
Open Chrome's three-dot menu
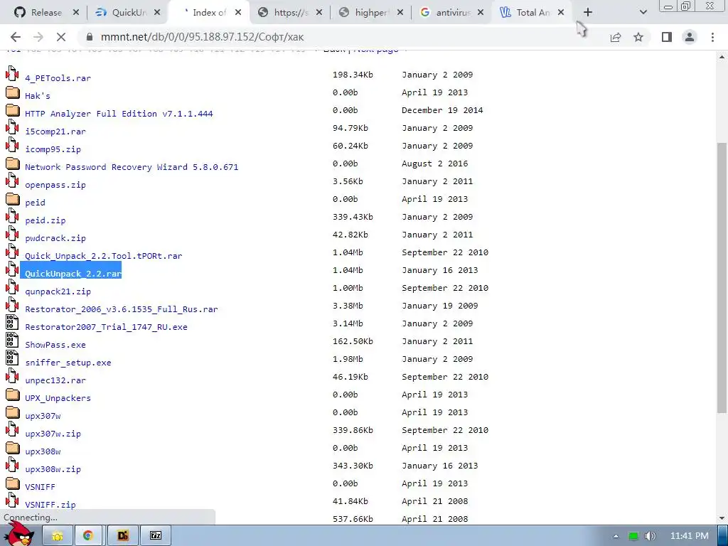click(712, 37)
